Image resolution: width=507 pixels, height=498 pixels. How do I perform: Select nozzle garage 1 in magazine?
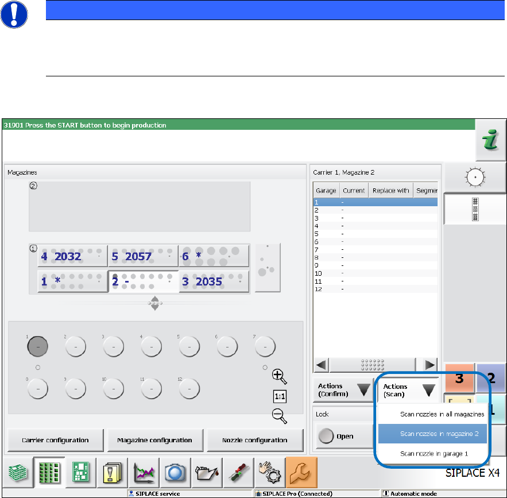tap(37, 346)
